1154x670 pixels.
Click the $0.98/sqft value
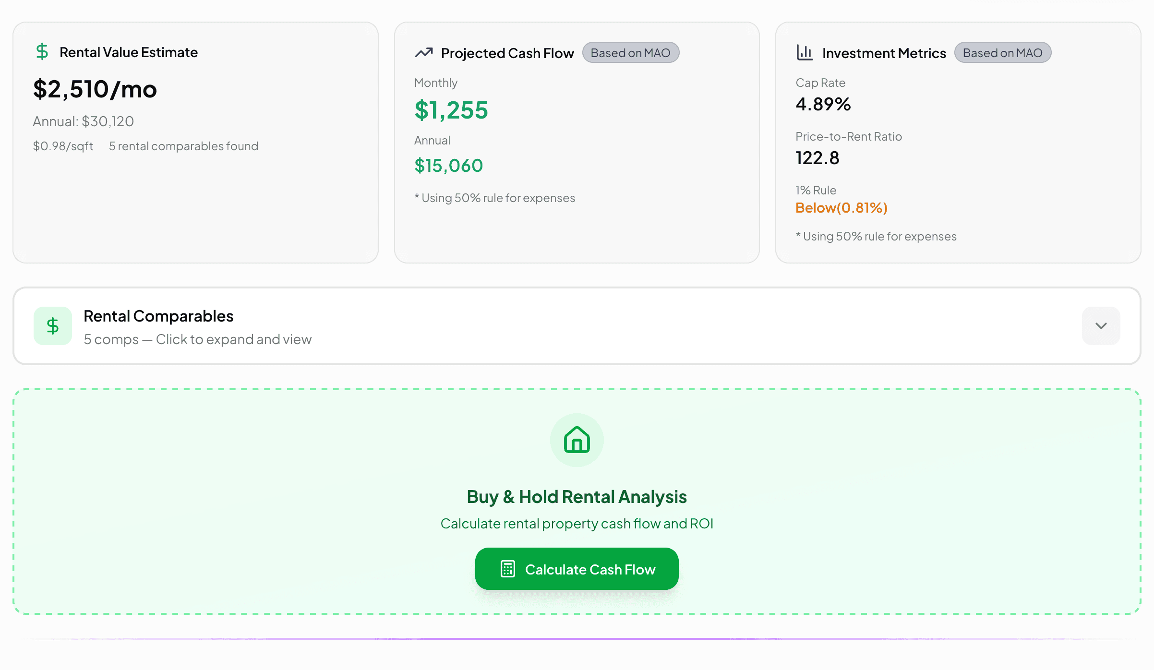tap(63, 146)
